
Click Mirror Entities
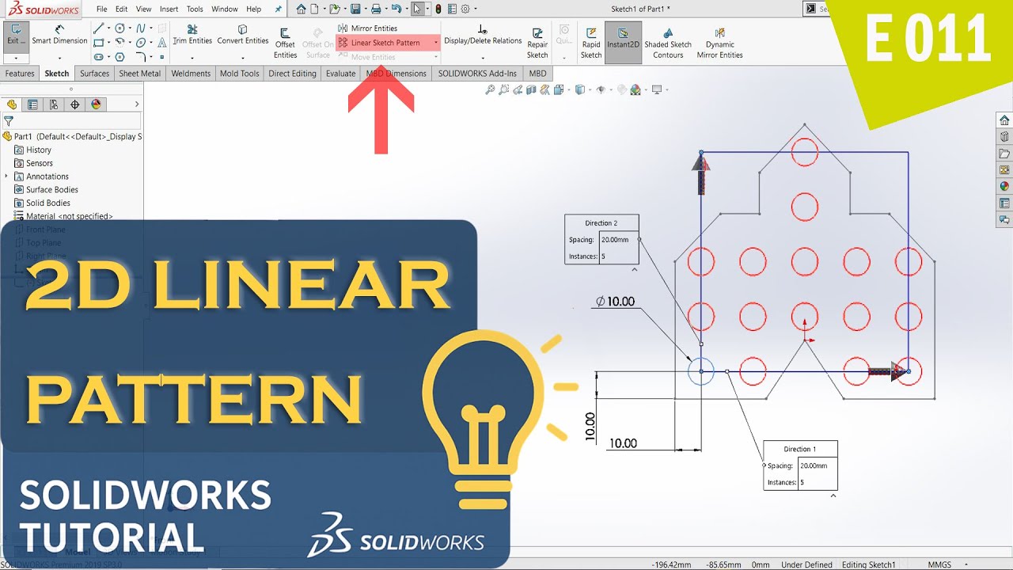[x=367, y=28]
